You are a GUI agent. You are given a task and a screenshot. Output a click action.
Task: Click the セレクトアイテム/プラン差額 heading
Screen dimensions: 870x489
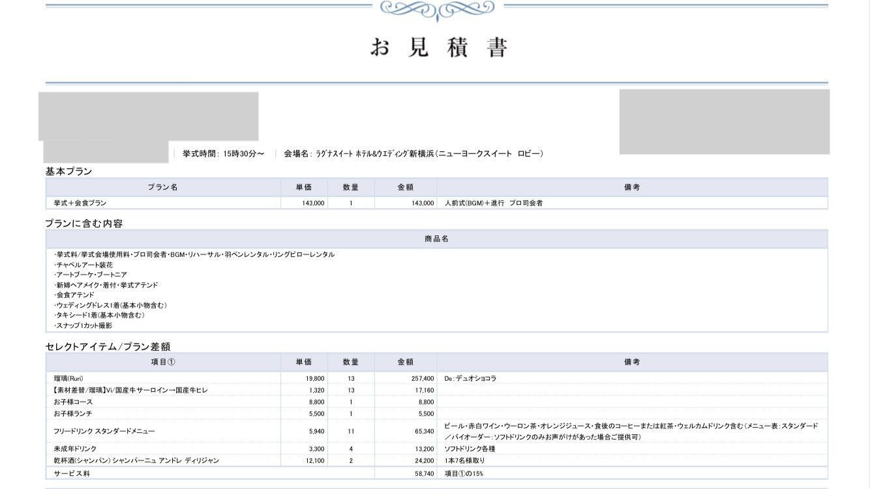point(108,346)
